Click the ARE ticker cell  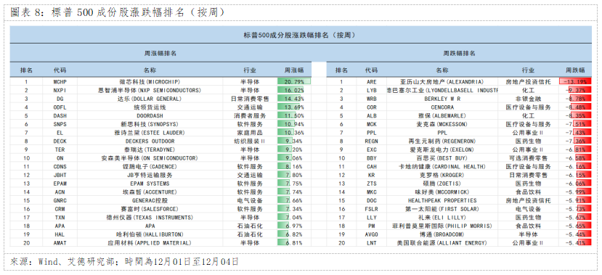click(371, 82)
